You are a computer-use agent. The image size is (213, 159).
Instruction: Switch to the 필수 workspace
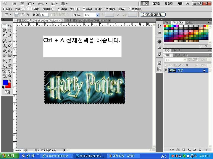click(x=145, y=4)
